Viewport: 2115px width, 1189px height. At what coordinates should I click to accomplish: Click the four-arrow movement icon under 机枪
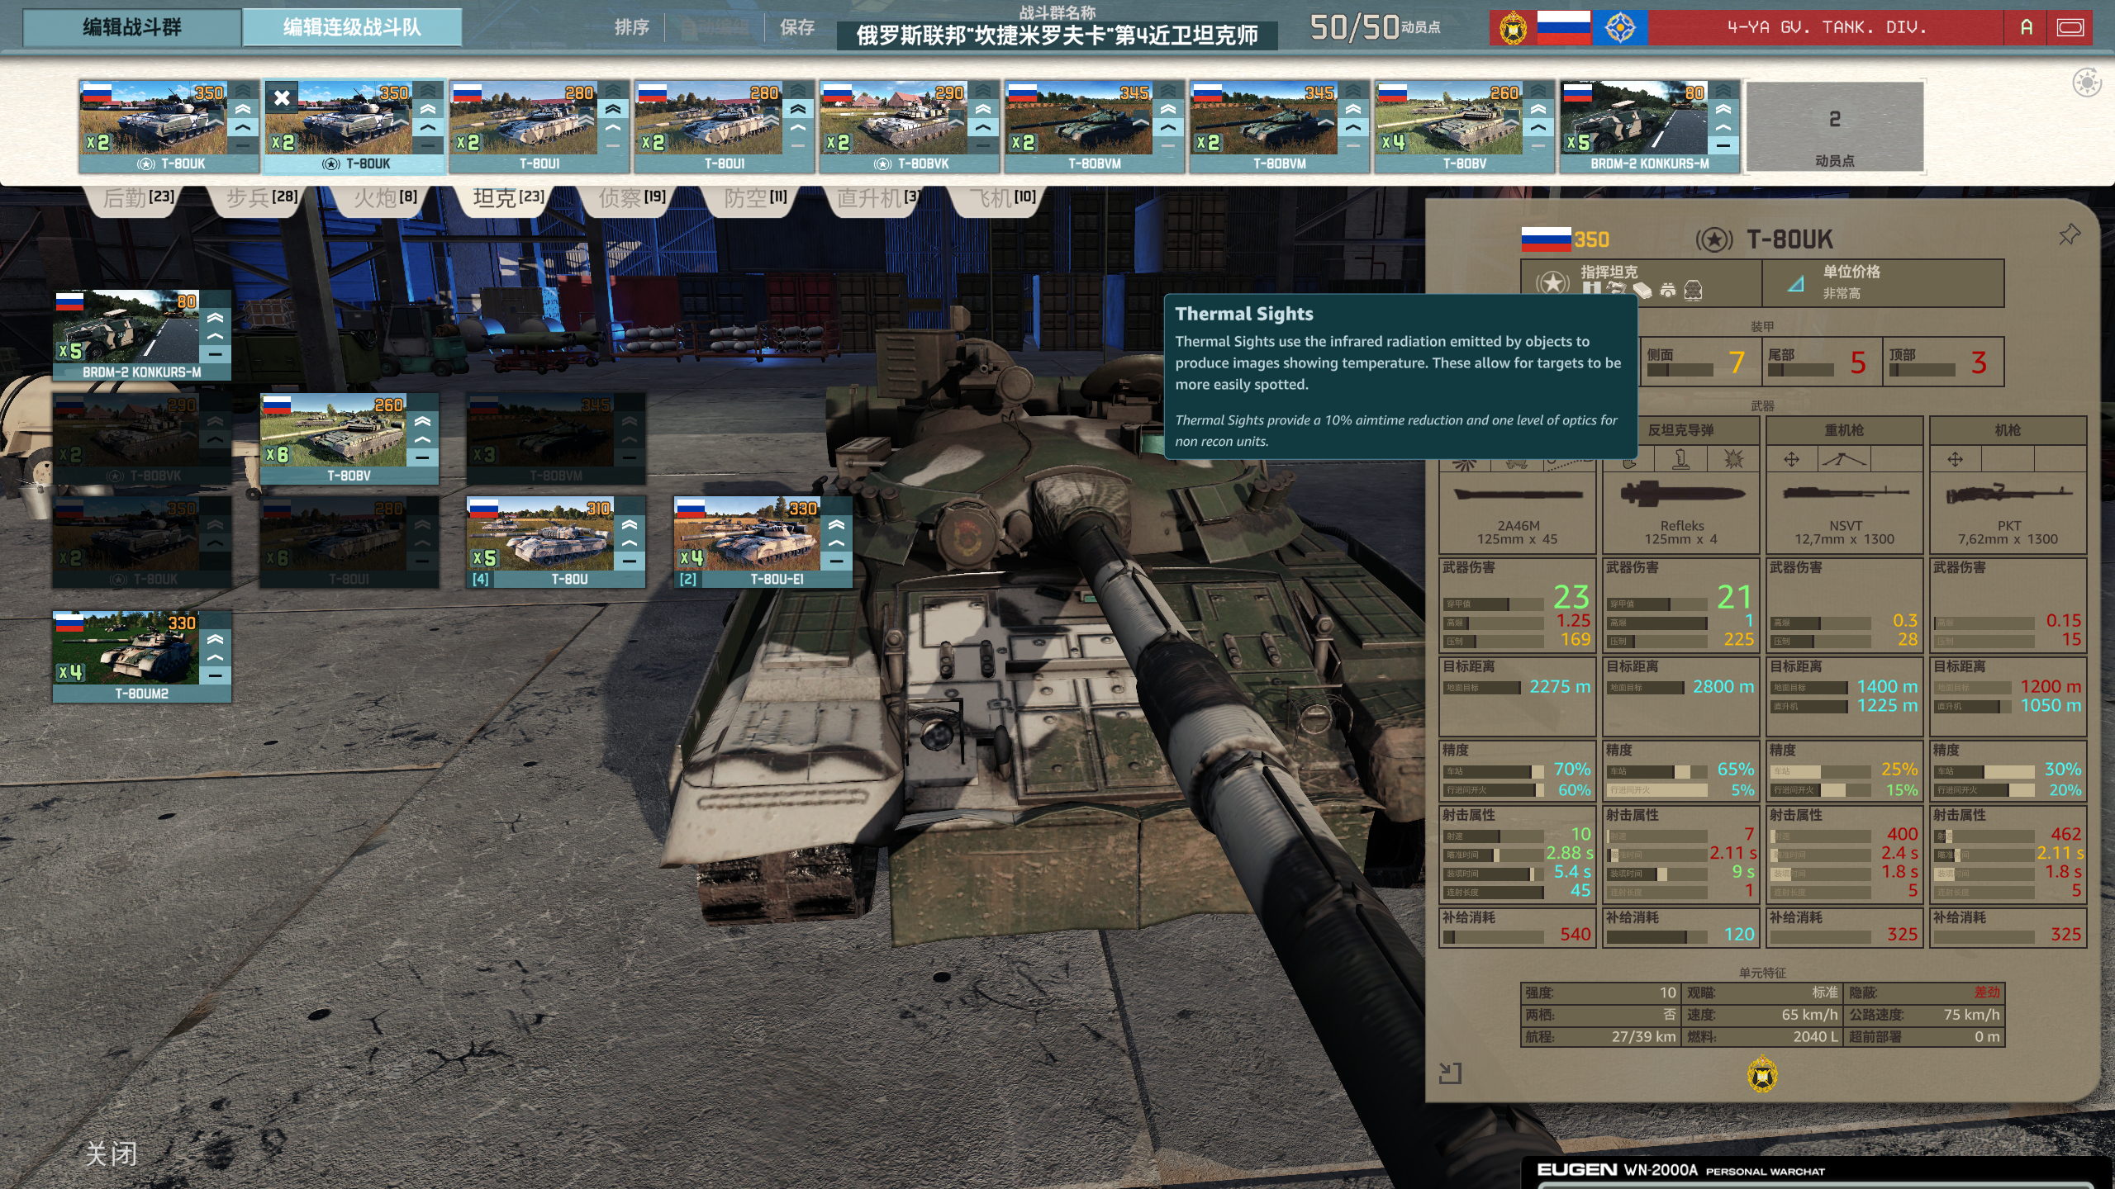point(1955,459)
